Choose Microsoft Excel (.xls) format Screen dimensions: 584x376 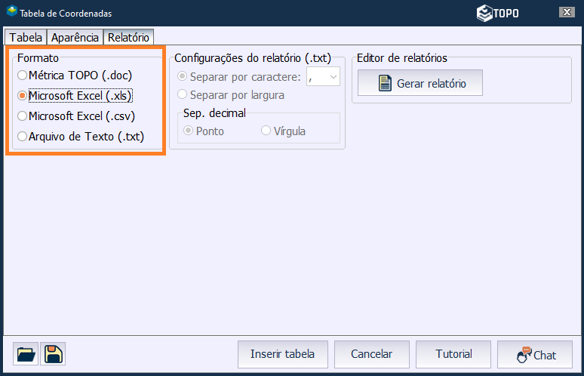pos(23,96)
